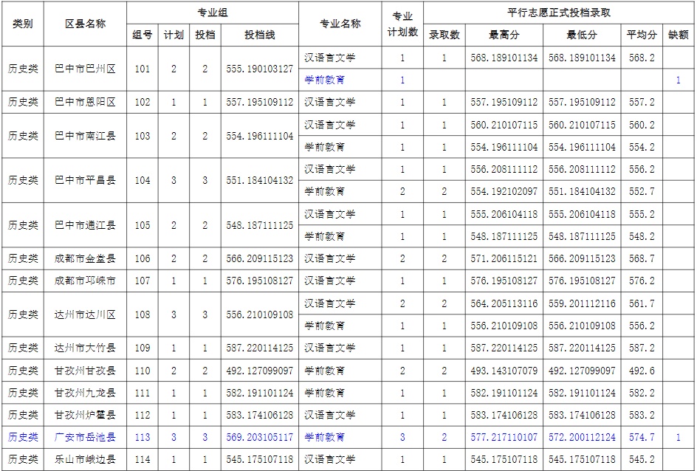
Task: Click group number 101
Action: 143,69
